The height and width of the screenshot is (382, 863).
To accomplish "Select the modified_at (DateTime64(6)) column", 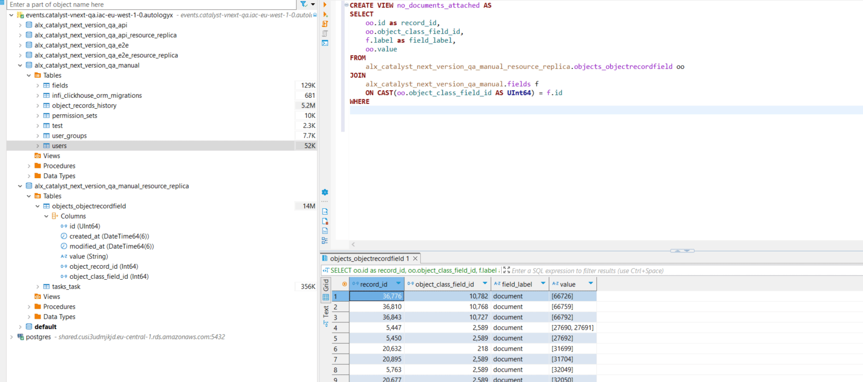I will pyautogui.click(x=111, y=246).
